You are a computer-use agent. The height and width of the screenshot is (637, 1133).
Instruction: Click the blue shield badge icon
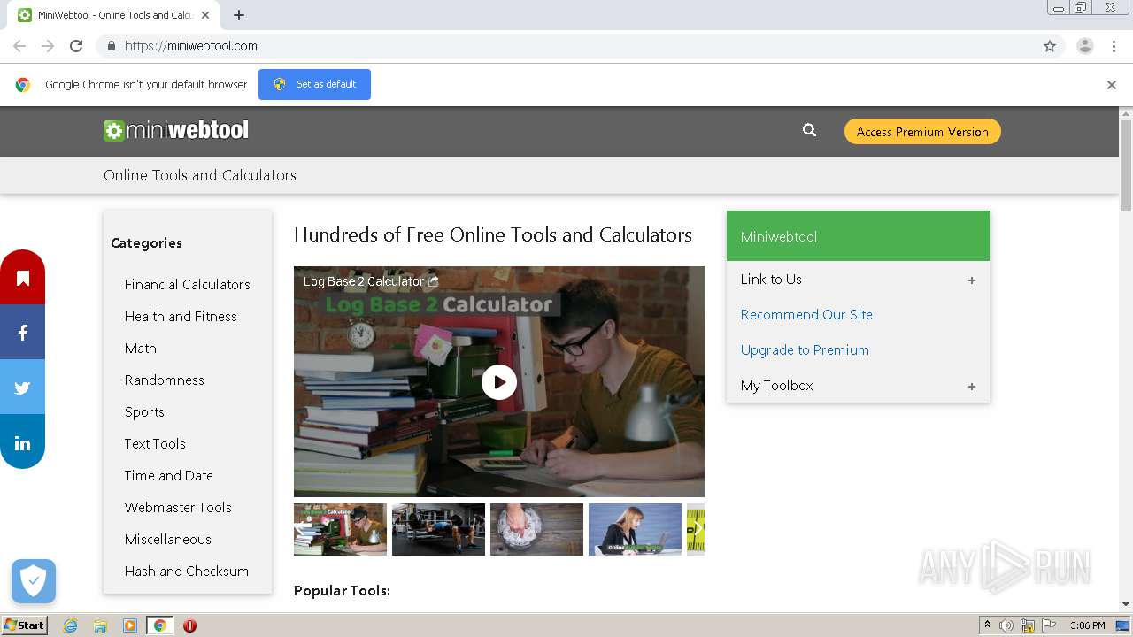coord(34,581)
